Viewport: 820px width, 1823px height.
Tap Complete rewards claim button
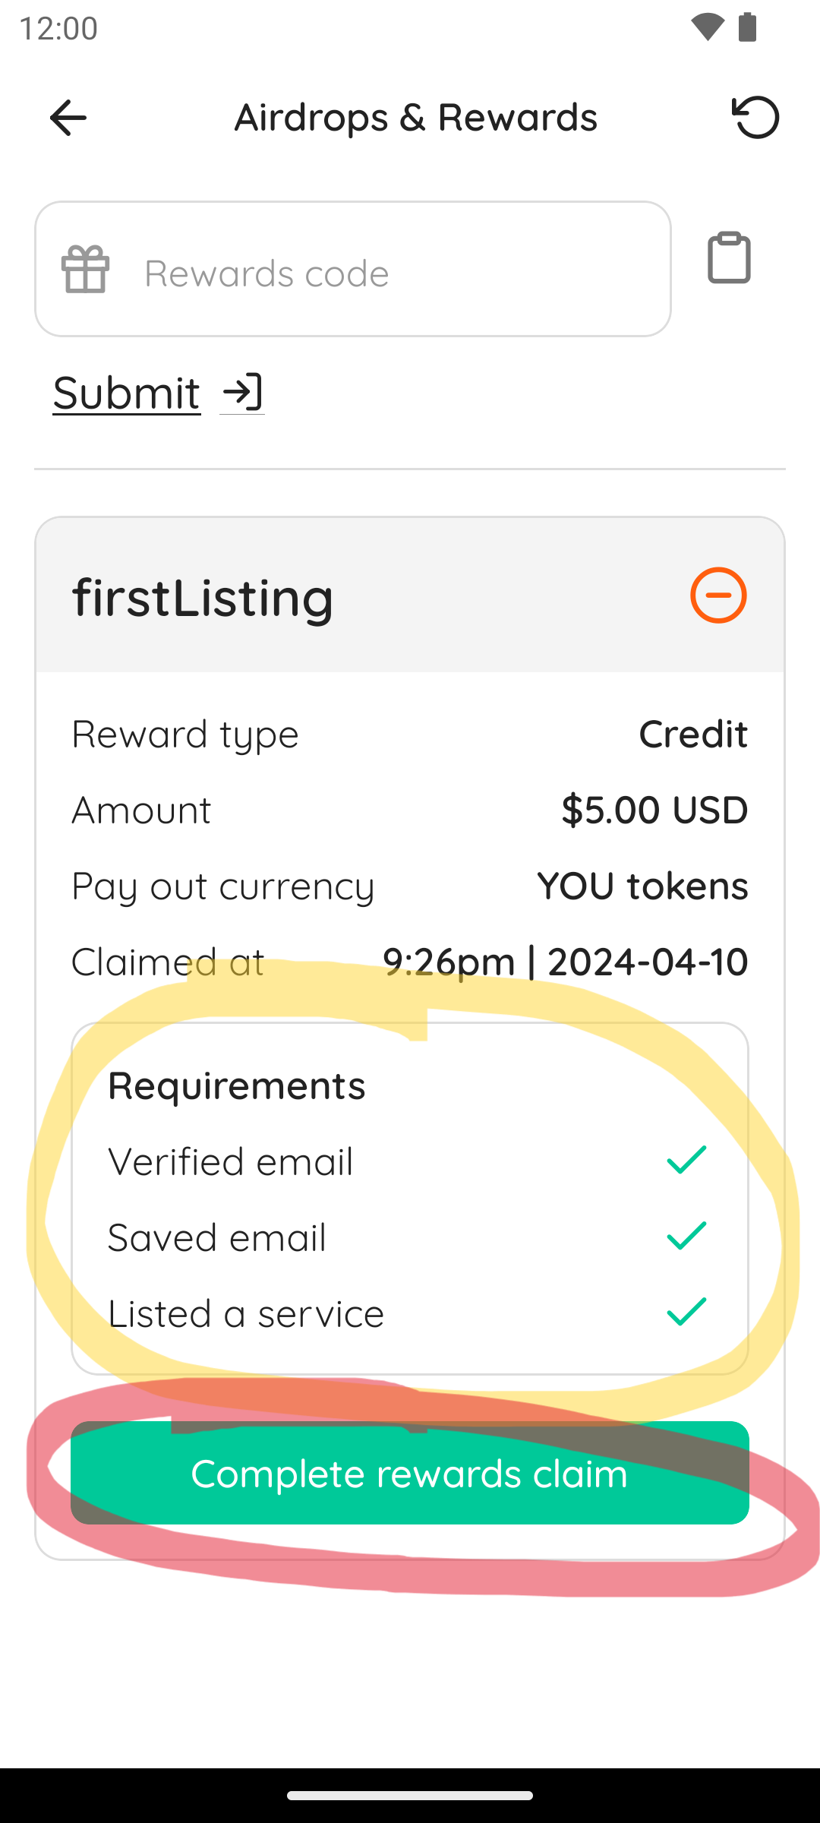410,1473
